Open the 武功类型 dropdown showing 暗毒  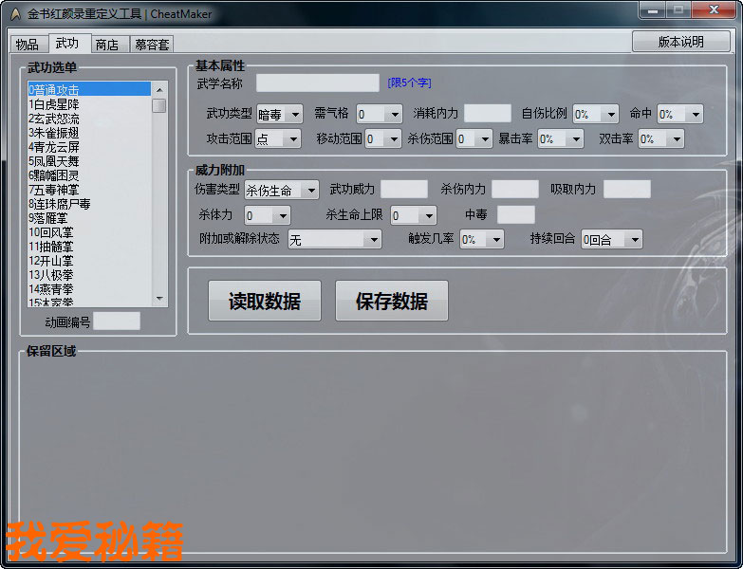coord(279,114)
